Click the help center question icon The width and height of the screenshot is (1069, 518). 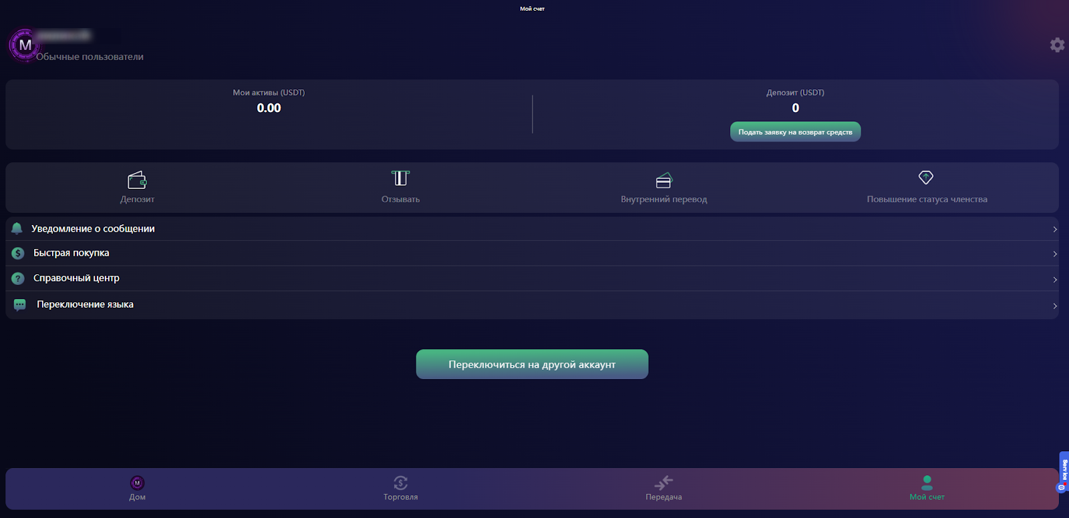pyautogui.click(x=18, y=278)
